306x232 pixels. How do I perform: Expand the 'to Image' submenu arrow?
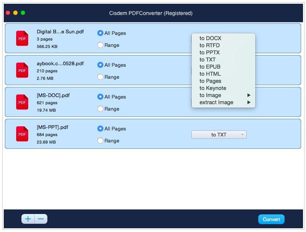[248, 95]
